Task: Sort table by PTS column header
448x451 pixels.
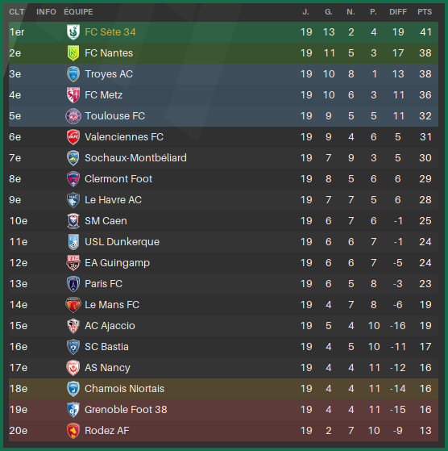Action: pyautogui.click(x=425, y=12)
